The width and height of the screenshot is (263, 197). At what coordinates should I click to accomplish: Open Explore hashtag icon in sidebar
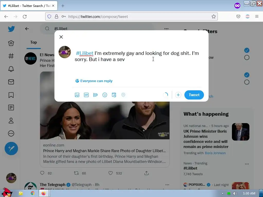click(11, 56)
